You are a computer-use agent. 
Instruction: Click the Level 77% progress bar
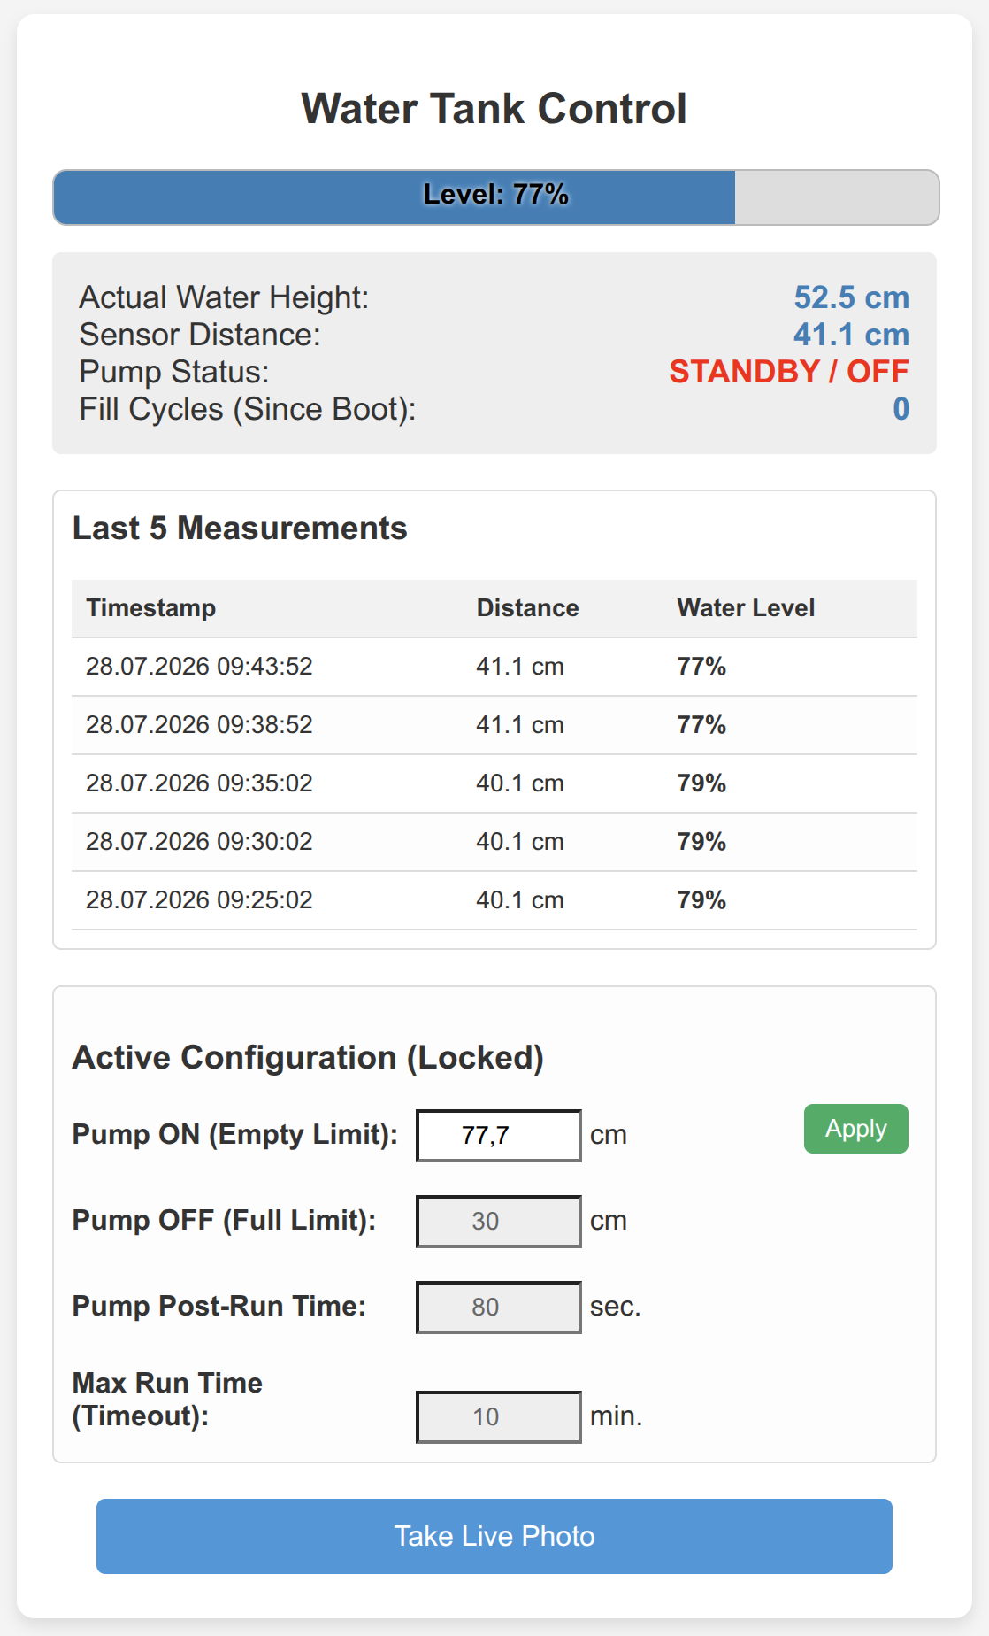496,197
